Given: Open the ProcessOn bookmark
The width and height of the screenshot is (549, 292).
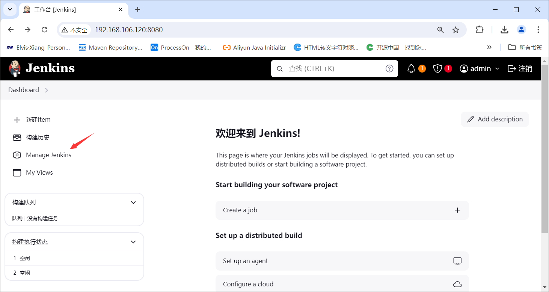Looking at the screenshot, I should 181,47.
